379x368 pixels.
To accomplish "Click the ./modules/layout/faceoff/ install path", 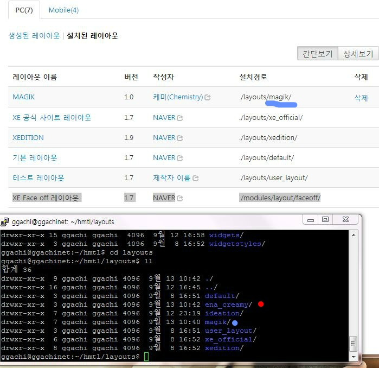I will pyautogui.click(x=280, y=198).
